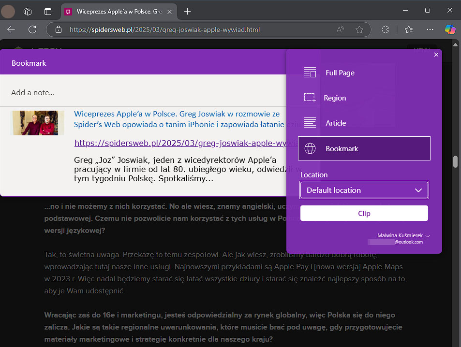
Task: Click the bookmark preview thumbnail photo
Action: coord(37,123)
